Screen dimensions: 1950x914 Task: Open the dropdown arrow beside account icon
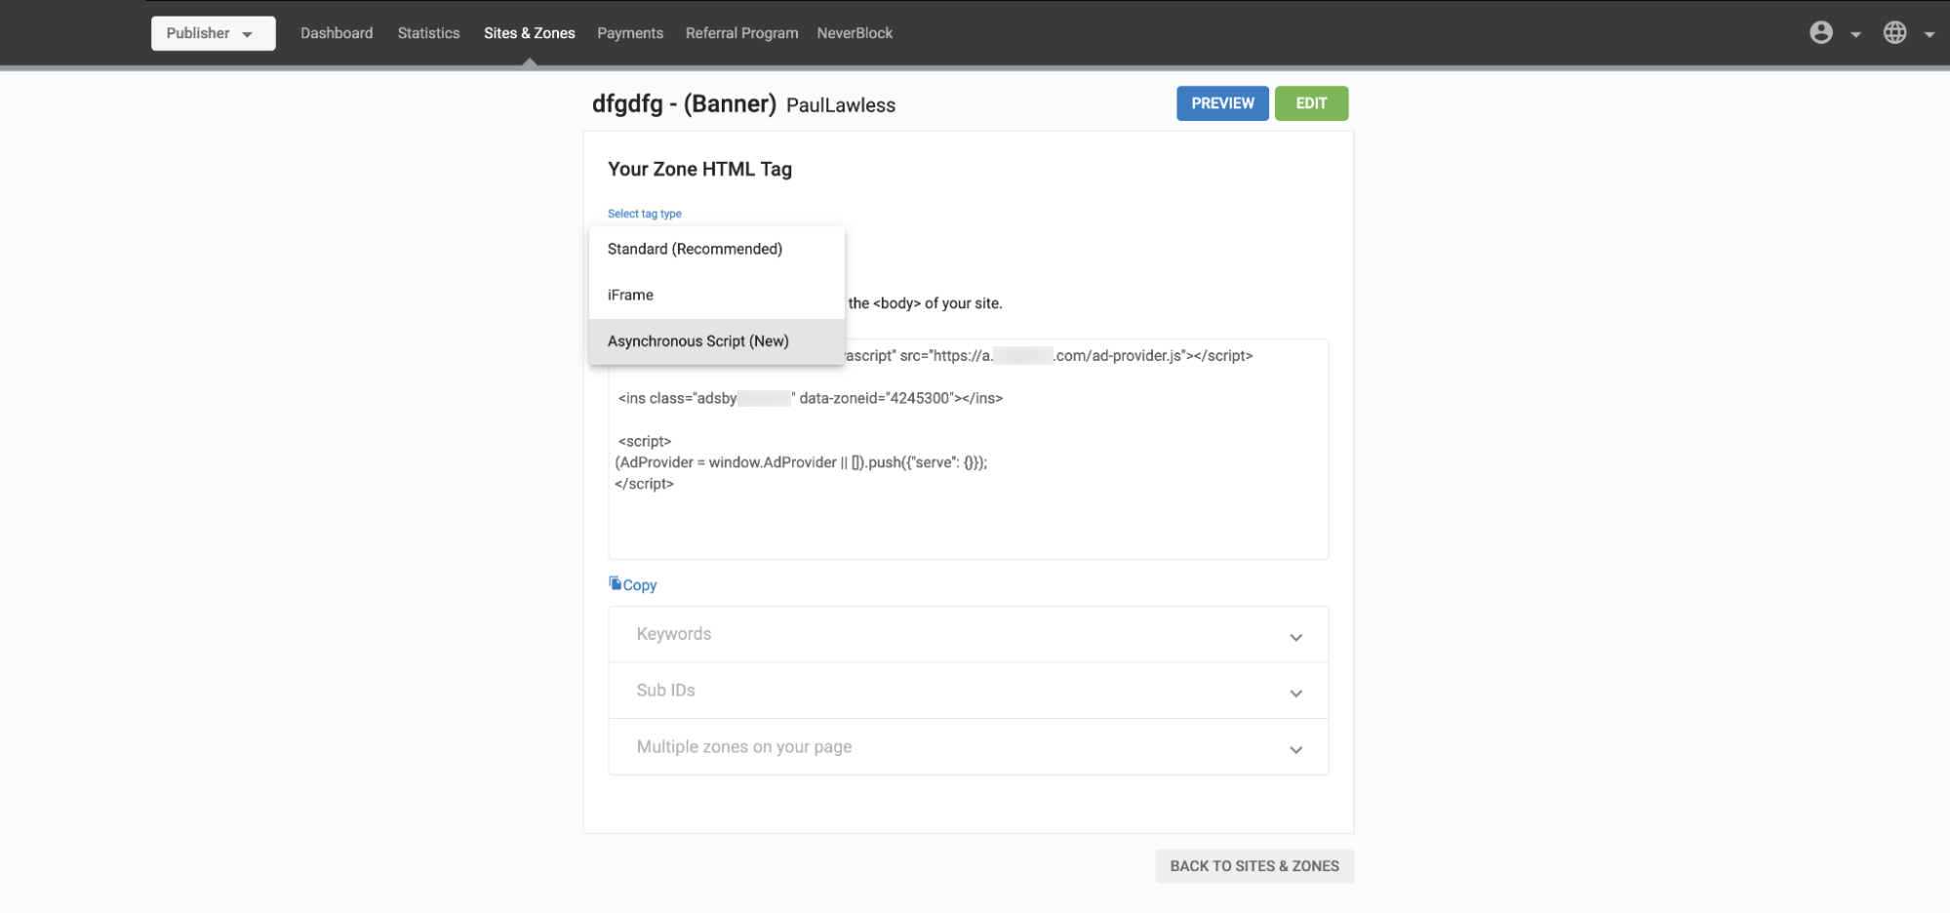click(1855, 34)
